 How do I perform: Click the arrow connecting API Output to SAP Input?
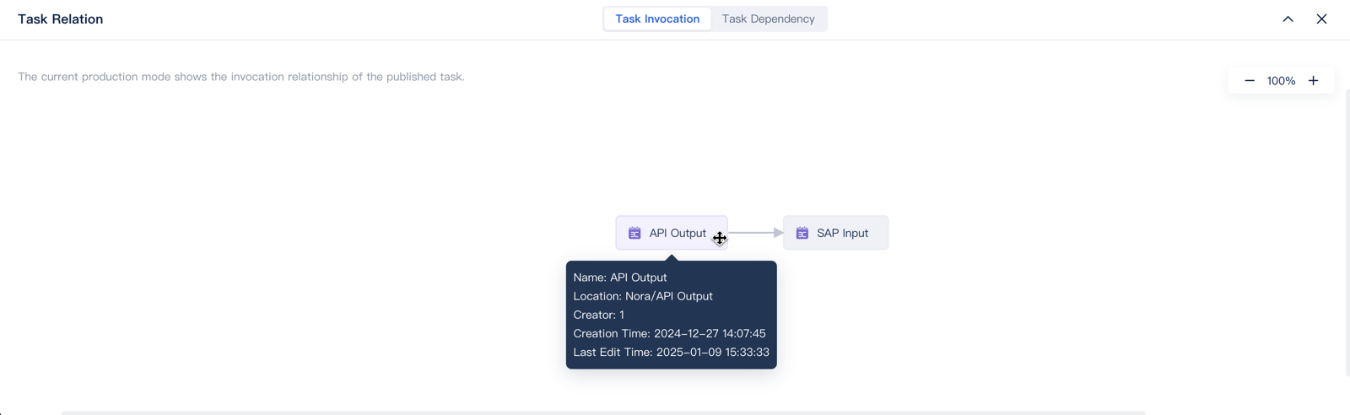click(x=756, y=232)
